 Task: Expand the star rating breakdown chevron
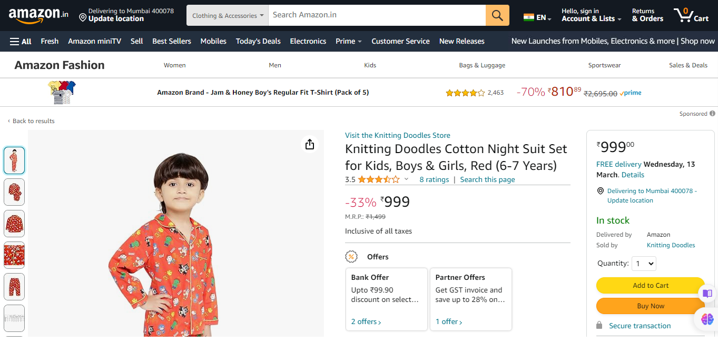(406, 179)
